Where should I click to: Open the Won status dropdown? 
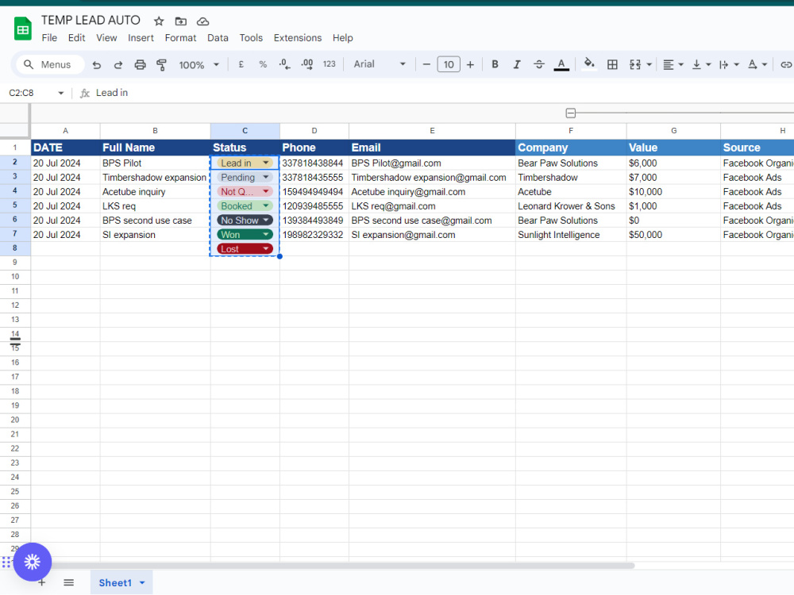[265, 235]
